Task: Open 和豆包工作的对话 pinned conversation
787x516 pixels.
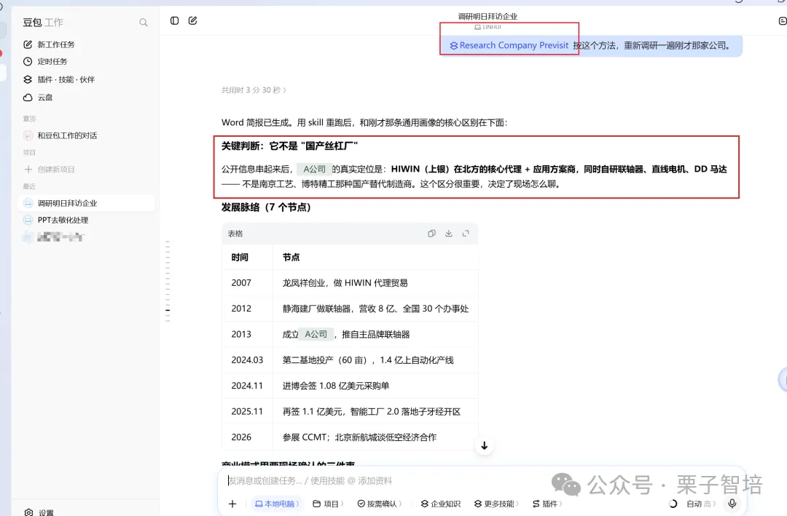Action: point(60,135)
